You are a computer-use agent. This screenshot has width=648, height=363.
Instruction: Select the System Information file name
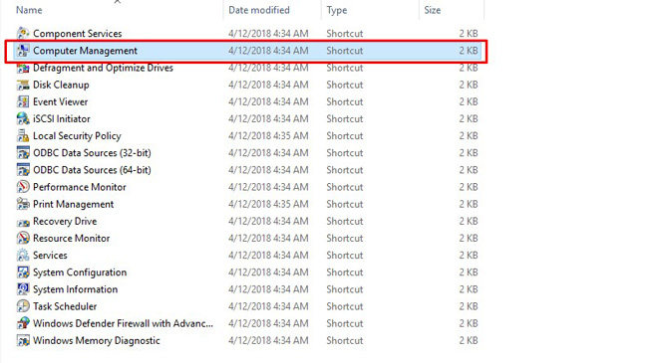pos(75,289)
